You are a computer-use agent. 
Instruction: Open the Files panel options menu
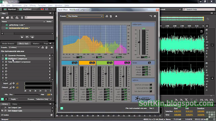pos(50,13)
